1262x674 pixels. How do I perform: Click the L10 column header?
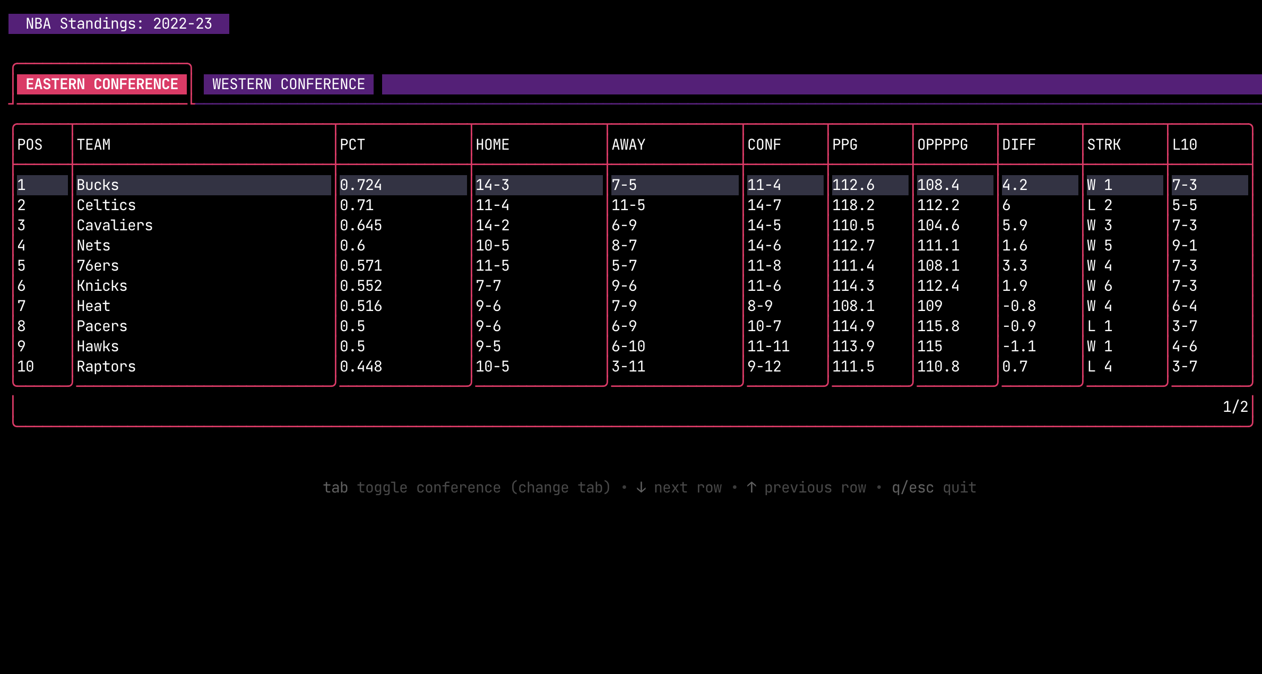1184,145
